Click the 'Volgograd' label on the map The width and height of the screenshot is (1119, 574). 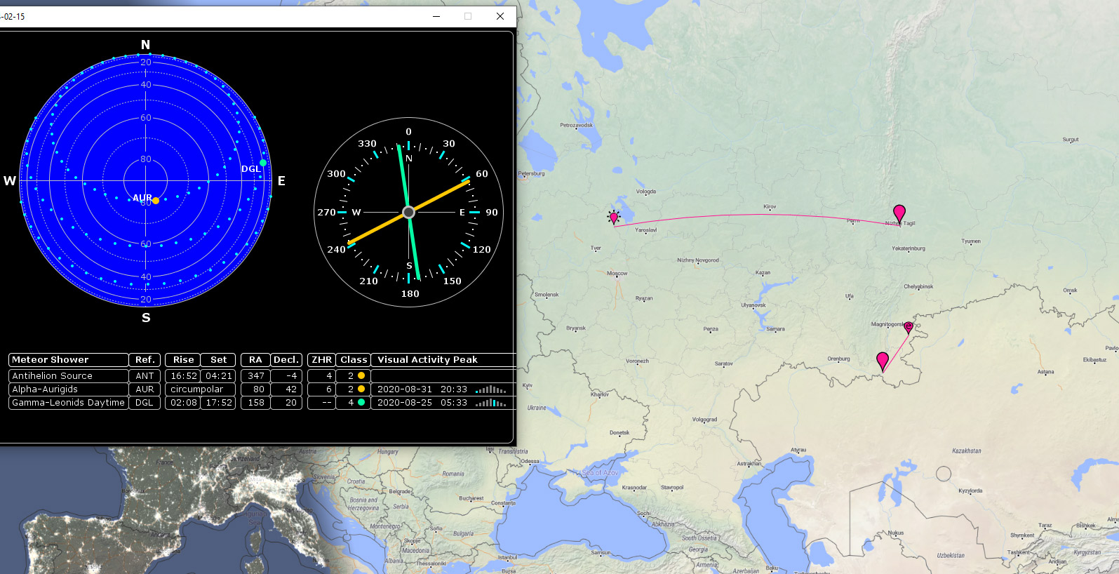(704, 420)
